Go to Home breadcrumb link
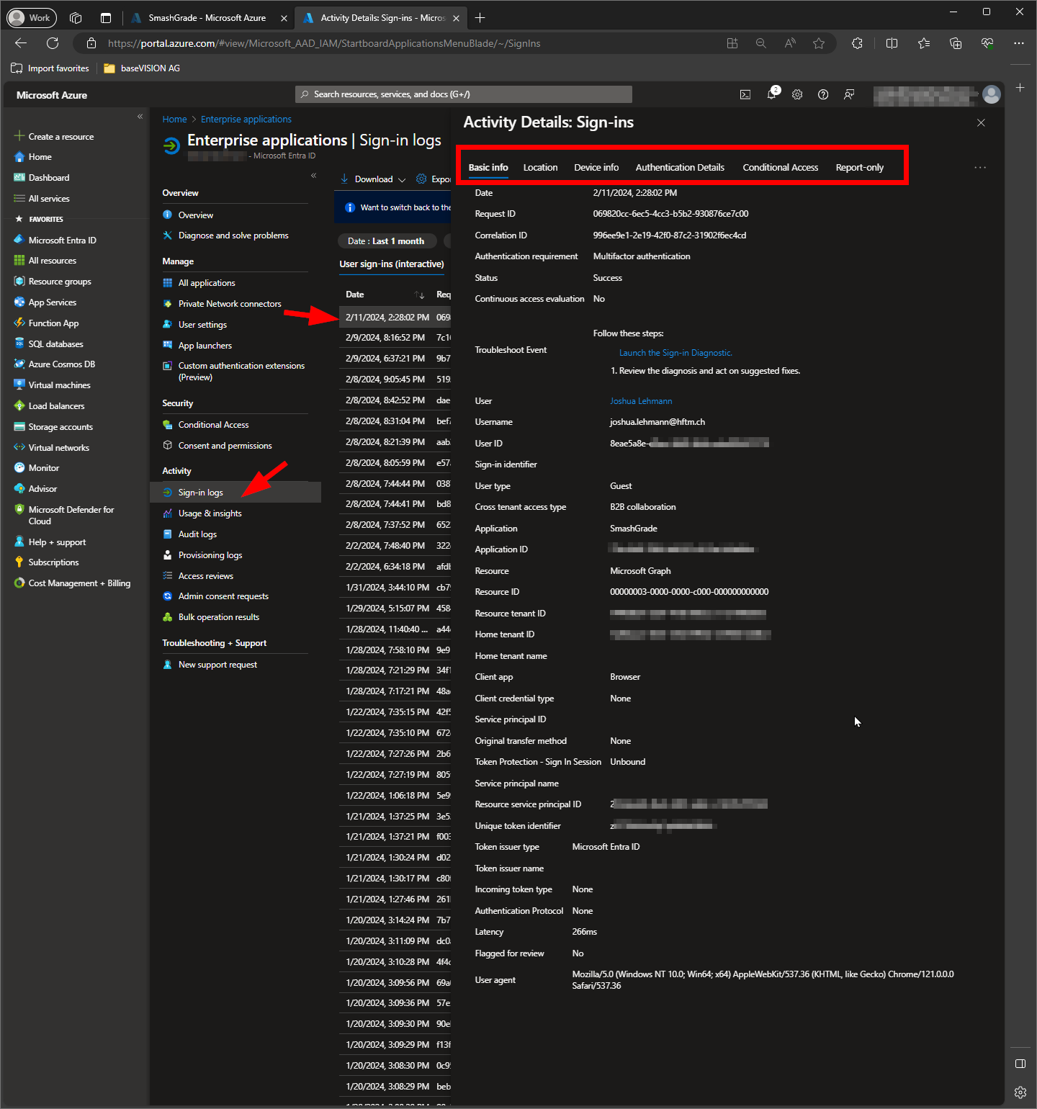The image size is (1037, 1109). pos(174,120)
